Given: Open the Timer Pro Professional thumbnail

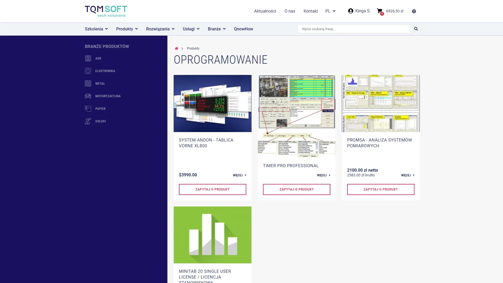Looking at the screenshot, I should pyautogui.click(x=297, y=116).
